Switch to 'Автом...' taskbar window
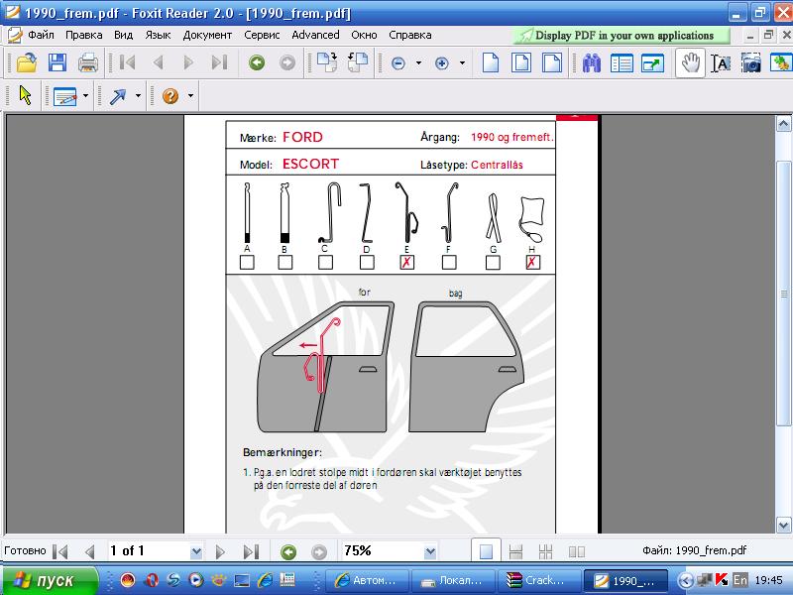Screen dimensions: 793x595 click(367, 580)
